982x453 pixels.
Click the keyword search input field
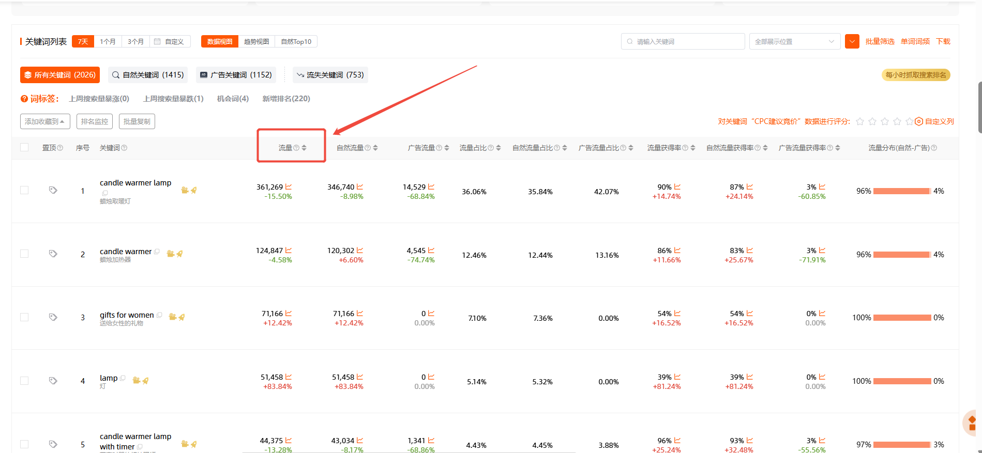pyautogui.click(x=683, y=41)
